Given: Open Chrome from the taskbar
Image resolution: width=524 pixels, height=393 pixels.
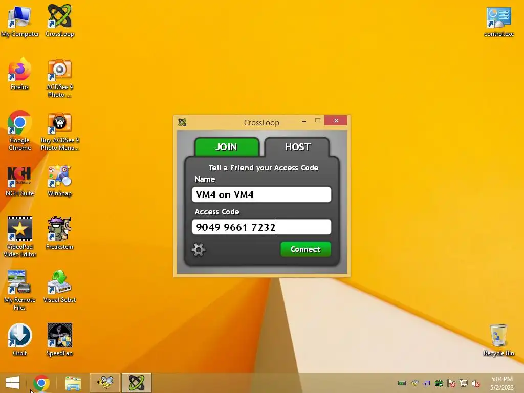Looking at the screenshot, I should click(x=41, y=383).
